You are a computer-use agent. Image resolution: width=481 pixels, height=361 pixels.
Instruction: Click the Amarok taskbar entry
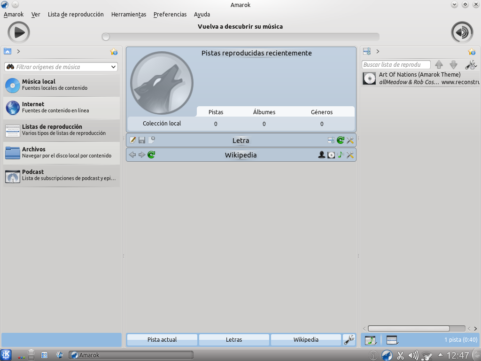(131, 355)
